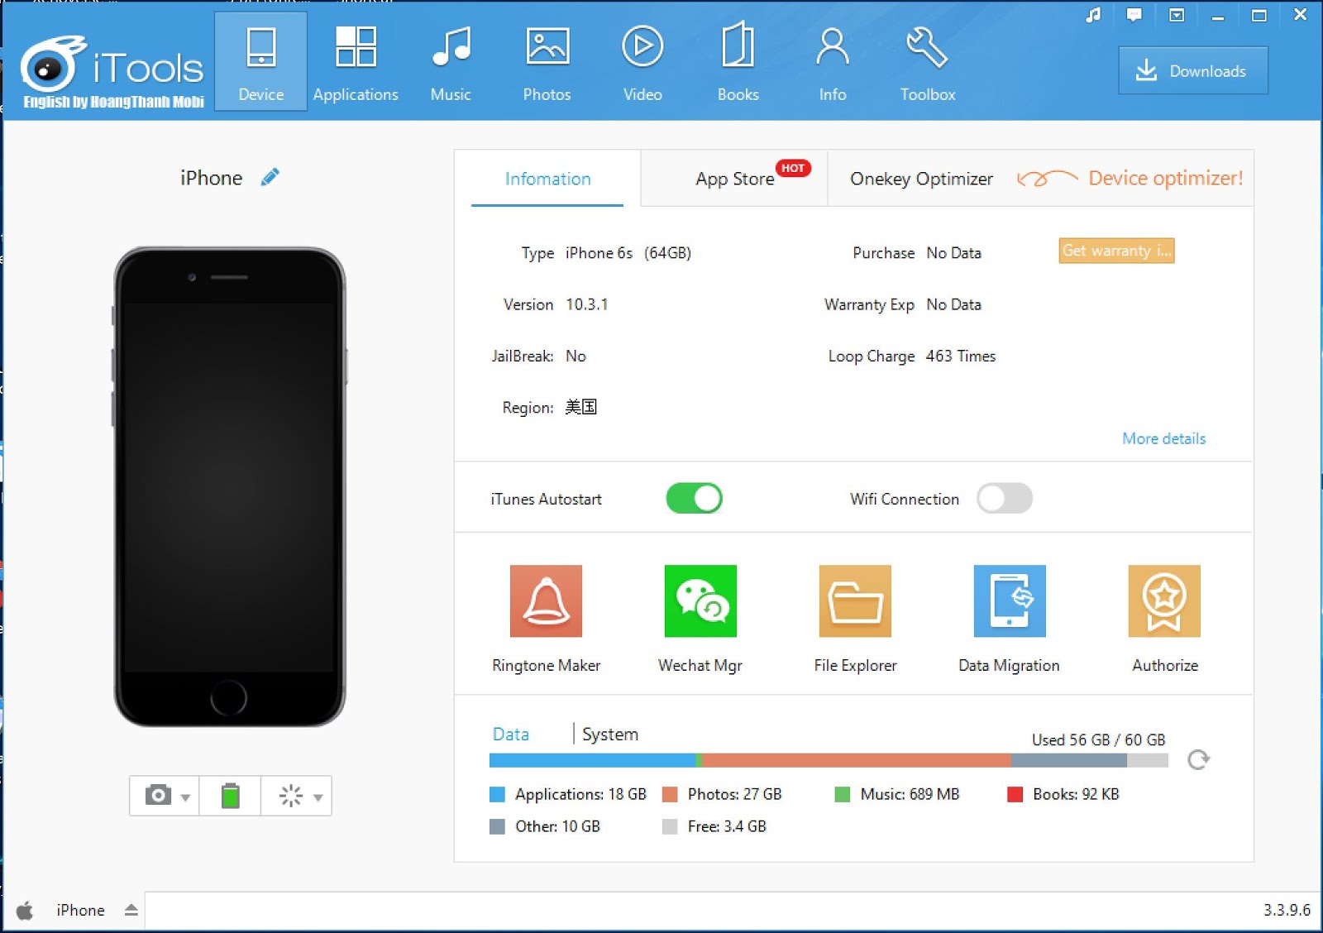The image size is (1323, 933).
Task: Open the Onekey Optimizer tab
Action: coord(920,179)
